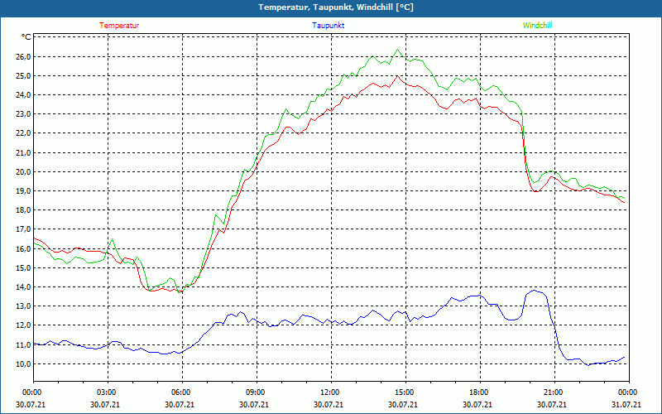This screenshot has width=662, height=414.
Task: Click the 15:00 time axis label
Action: tap(405, 392)
